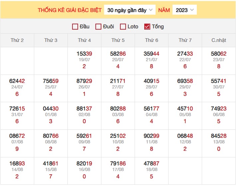Click the Thứ 2 column header
236x186 pixels.
click(17, 40)
